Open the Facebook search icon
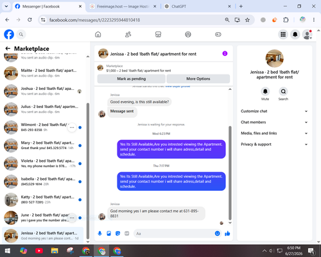The width and height of the screenshot is (321, 257). 21,34
